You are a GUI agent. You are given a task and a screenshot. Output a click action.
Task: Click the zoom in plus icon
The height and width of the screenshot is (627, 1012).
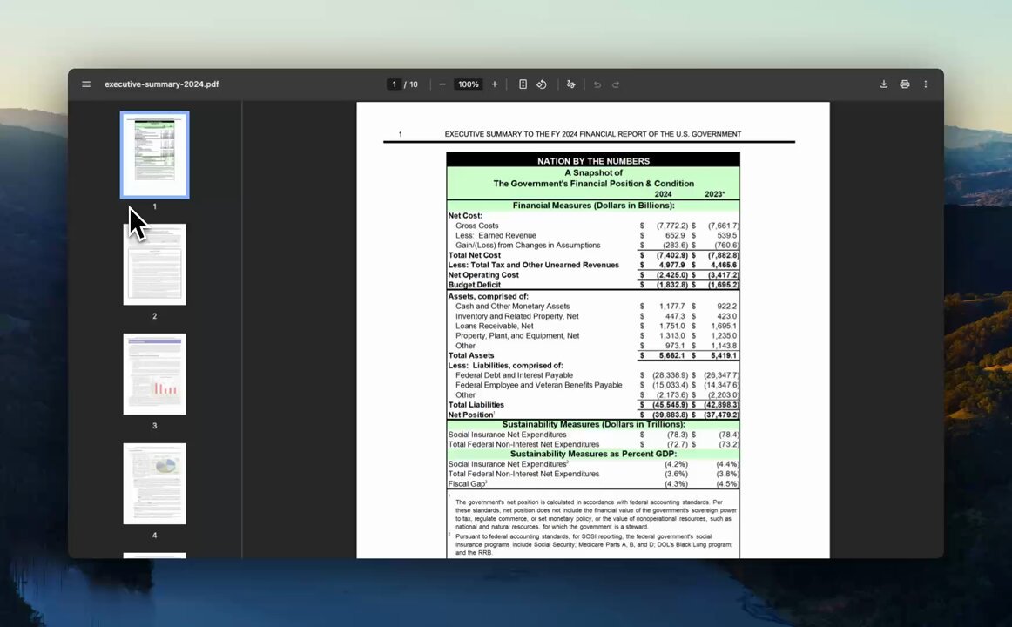tap(495, 84)
